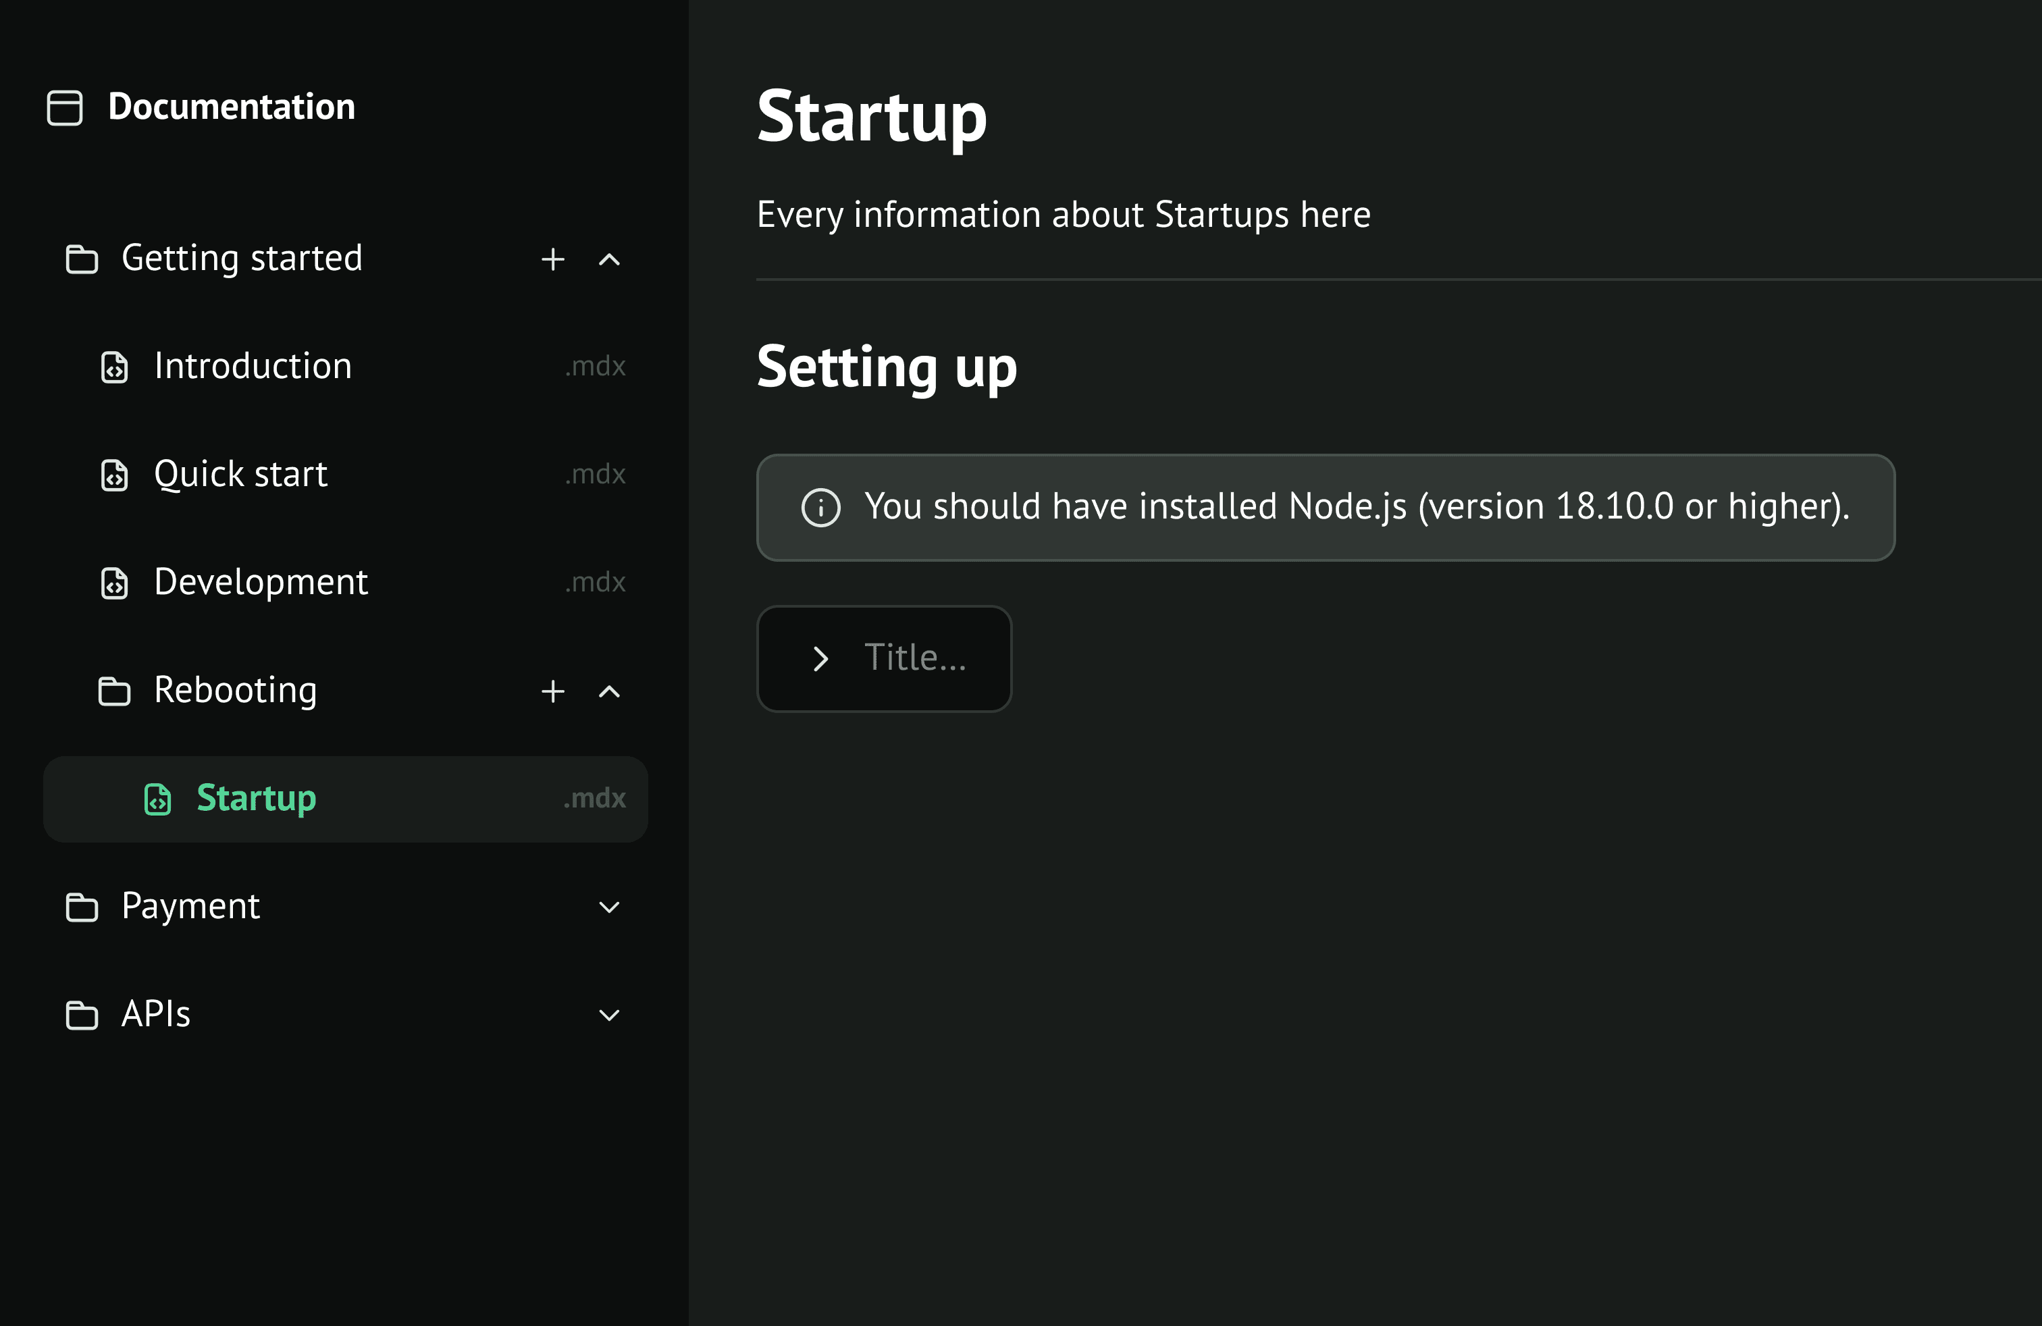
Task: Open the Introduction page
Action: click(x=253, y=367)
